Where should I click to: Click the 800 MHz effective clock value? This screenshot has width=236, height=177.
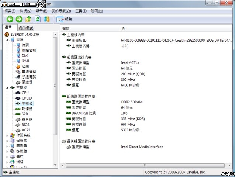pyautogui.click(x=128, y=80)
